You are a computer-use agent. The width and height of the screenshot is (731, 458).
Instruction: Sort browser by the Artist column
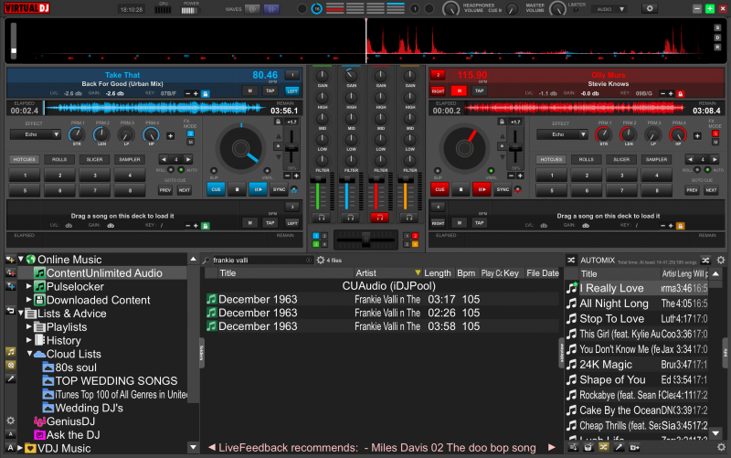click(387, 272)
